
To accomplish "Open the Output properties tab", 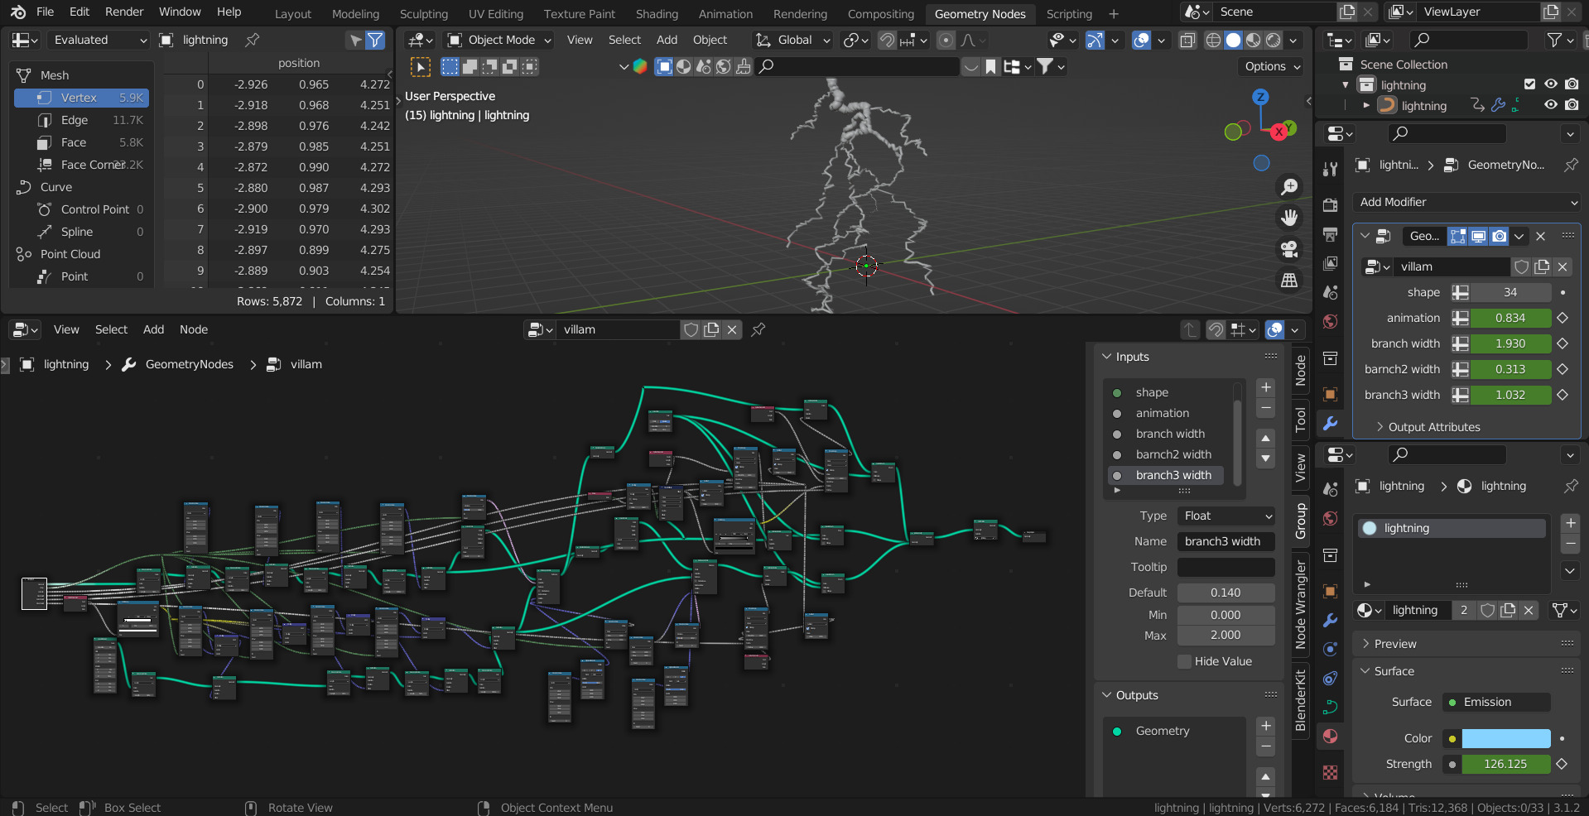I will click(x=1330, y=234).
